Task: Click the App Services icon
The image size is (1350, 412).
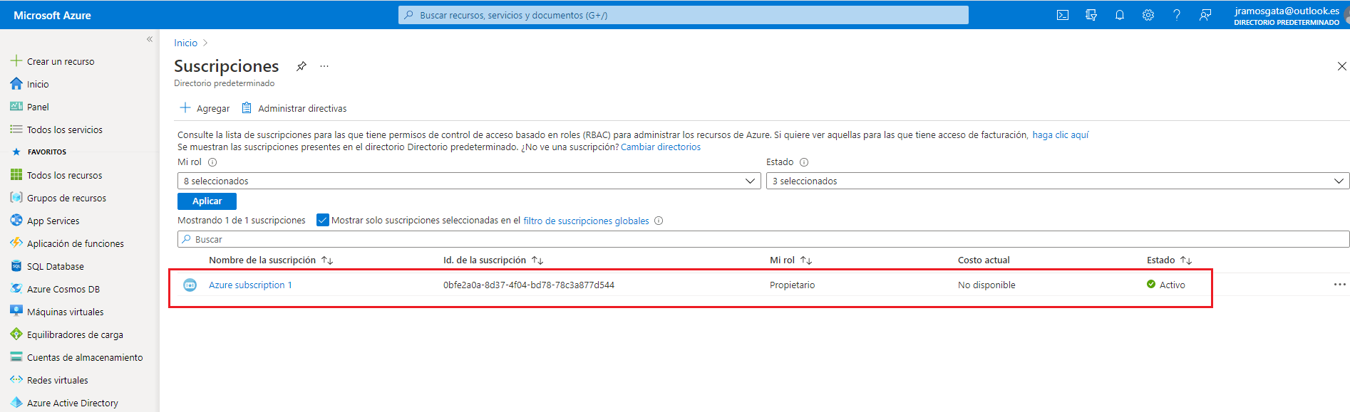Action: (16, 221)
